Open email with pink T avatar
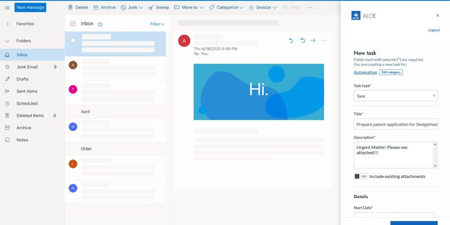Screen dimensions: 450x225 [x=115, y=93]
